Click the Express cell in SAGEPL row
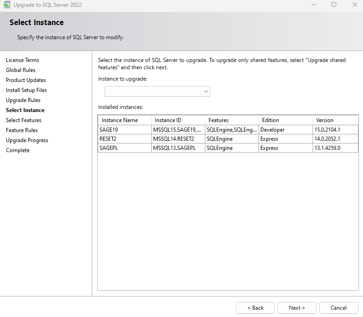This screenshot has width=363, height=317. point(286,148)
